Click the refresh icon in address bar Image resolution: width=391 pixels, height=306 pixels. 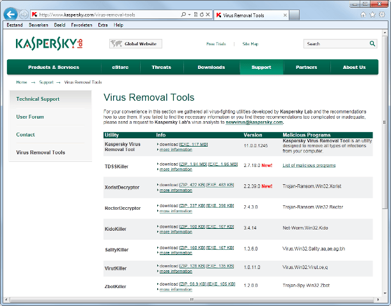point(201,15)
